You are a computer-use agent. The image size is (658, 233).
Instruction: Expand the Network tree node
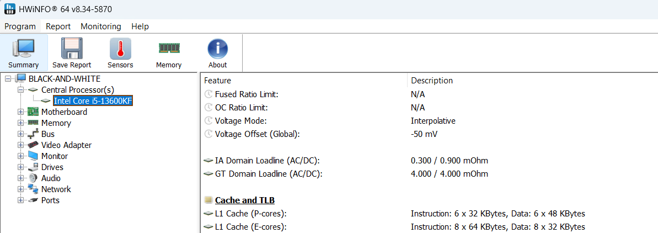(21, 189)
